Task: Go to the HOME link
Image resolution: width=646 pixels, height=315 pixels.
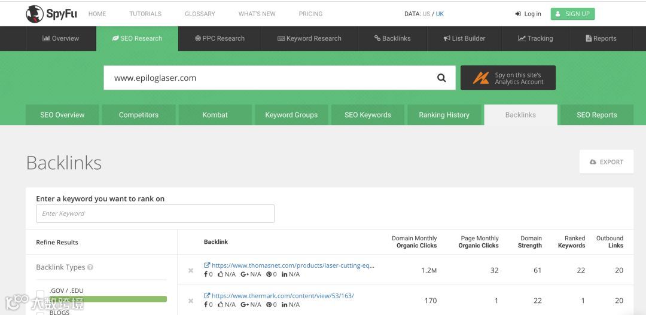Action: (x=97, y=14)
